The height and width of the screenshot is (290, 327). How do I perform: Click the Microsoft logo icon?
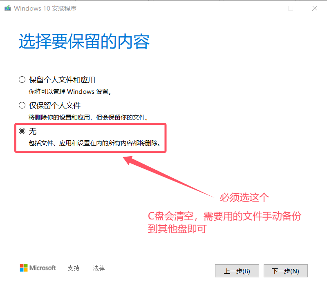(24, 268)
